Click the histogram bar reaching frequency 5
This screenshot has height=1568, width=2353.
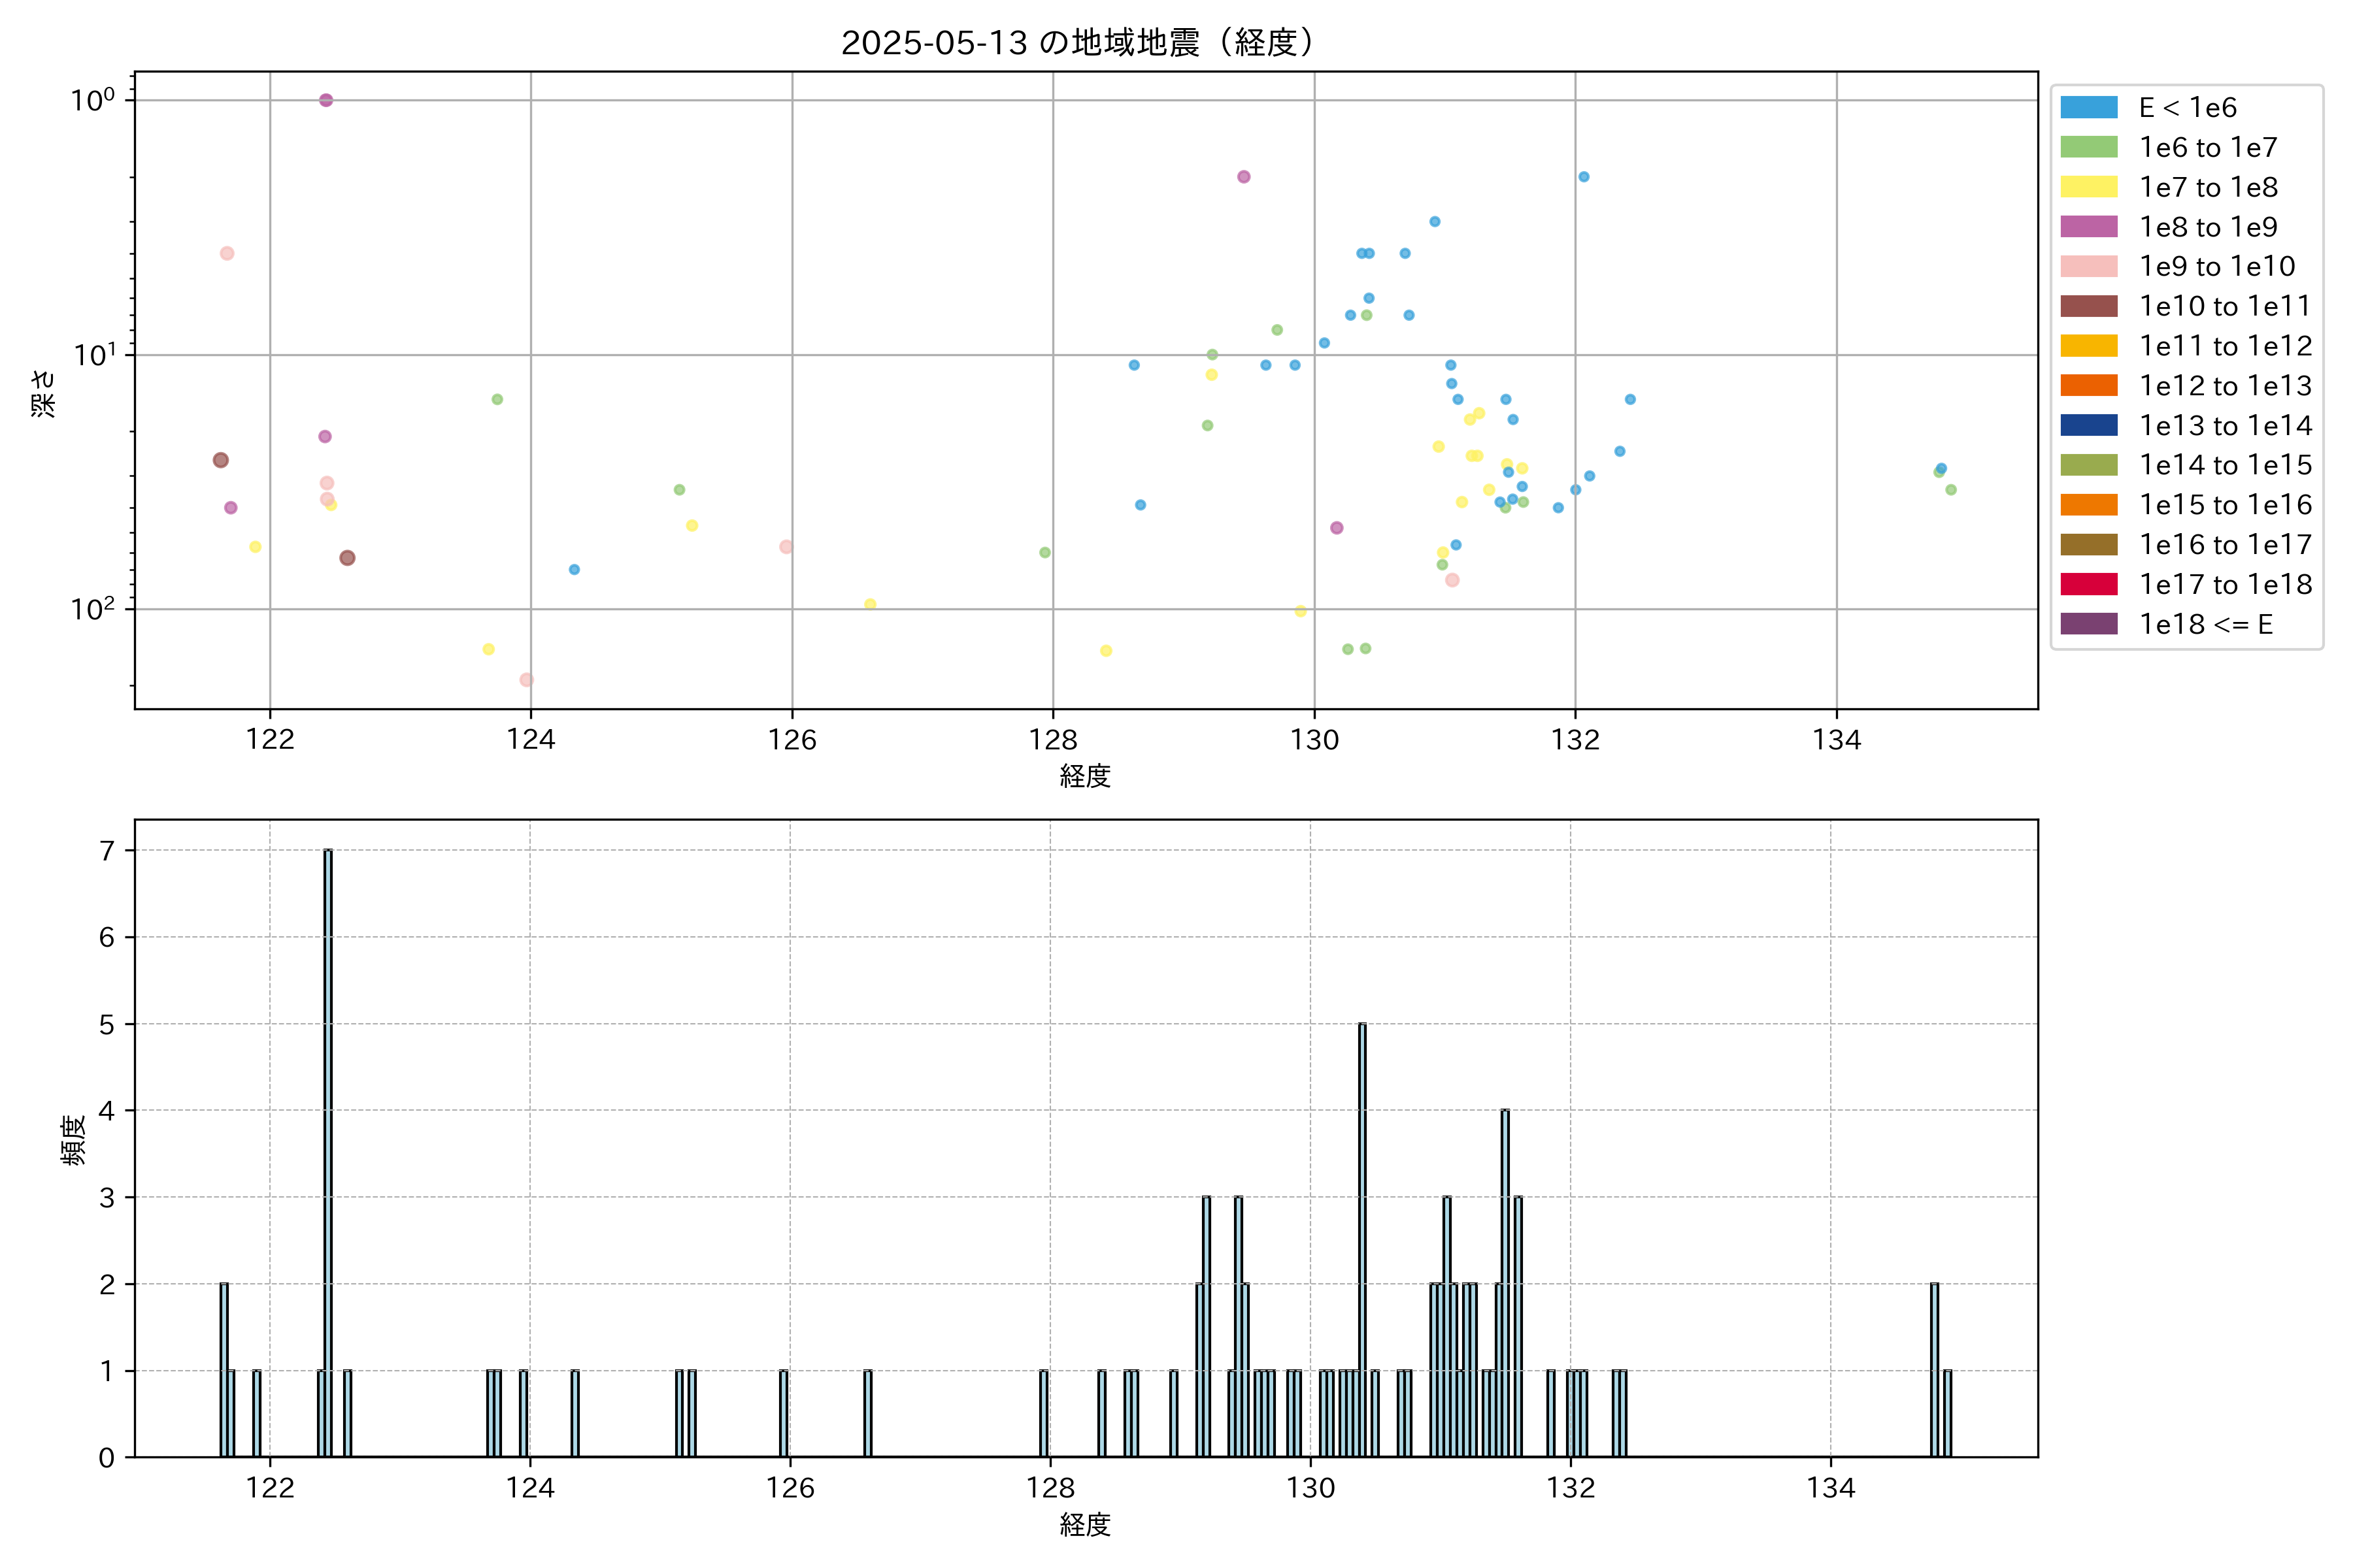[1363, 1240]
